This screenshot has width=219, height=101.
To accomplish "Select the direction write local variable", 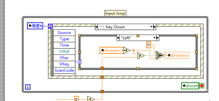I will coord(177,55).
